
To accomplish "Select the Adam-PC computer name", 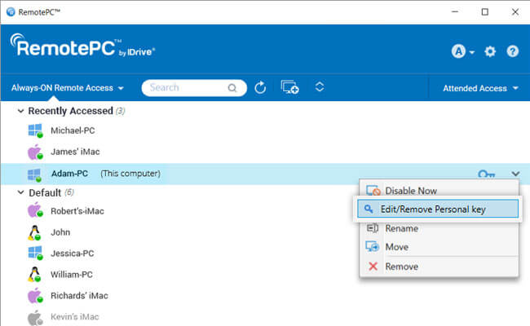I will [69, 174].
